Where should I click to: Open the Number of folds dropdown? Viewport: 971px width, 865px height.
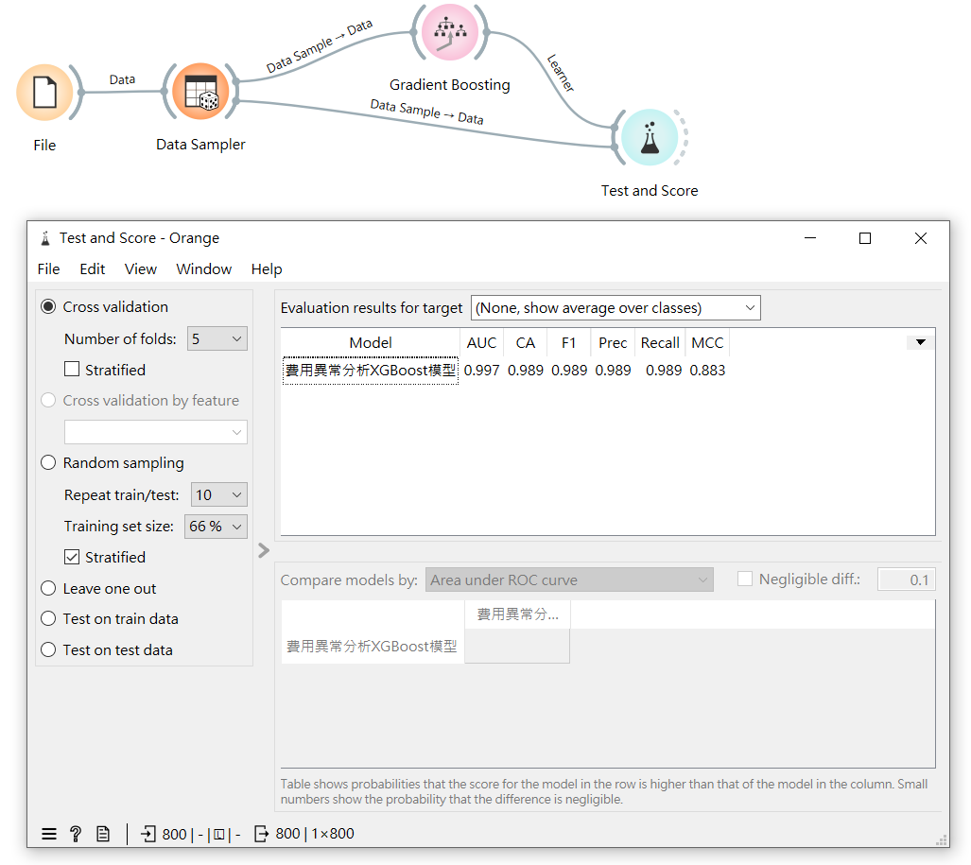(217, 338)
